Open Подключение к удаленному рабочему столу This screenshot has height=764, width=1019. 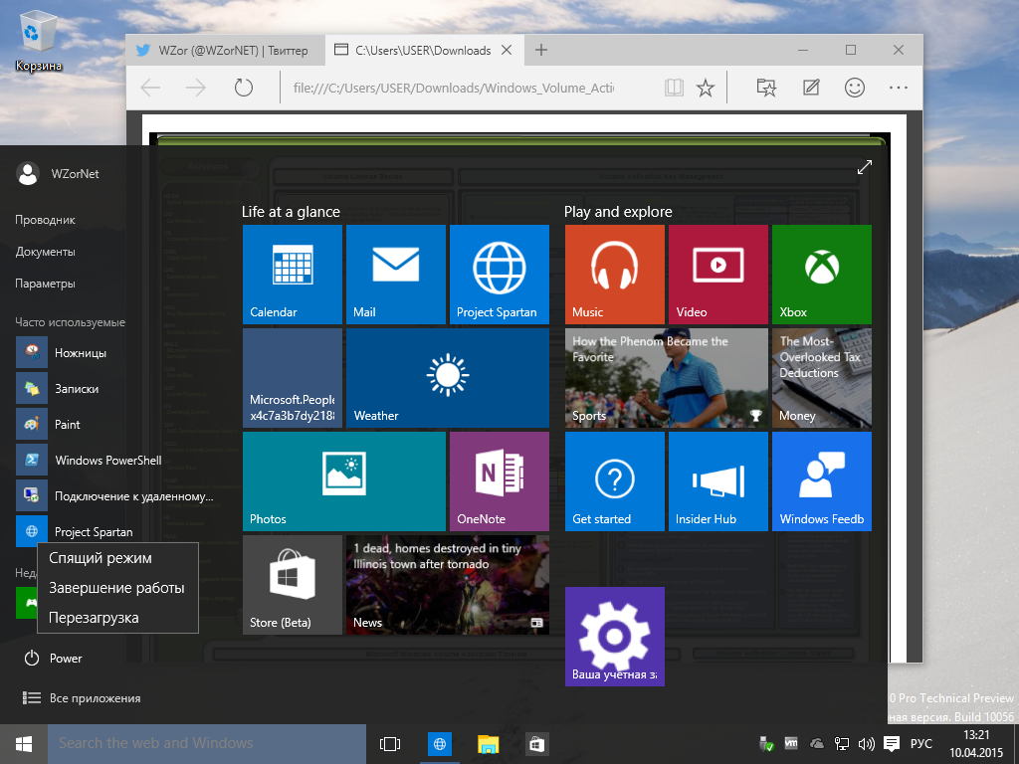click(115, 495)
